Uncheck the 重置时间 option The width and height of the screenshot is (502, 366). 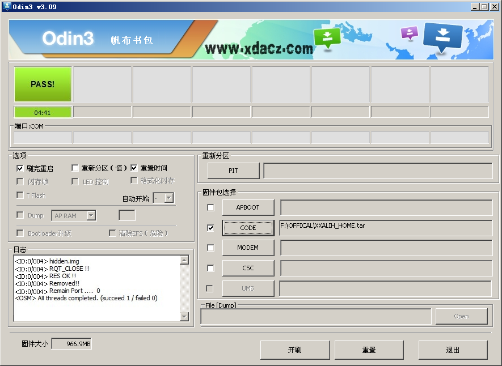134,168
